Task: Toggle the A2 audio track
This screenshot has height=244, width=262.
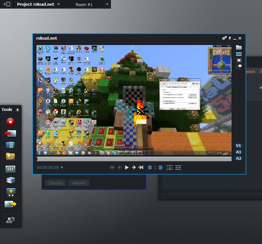Action: click(x=239, y=158)
